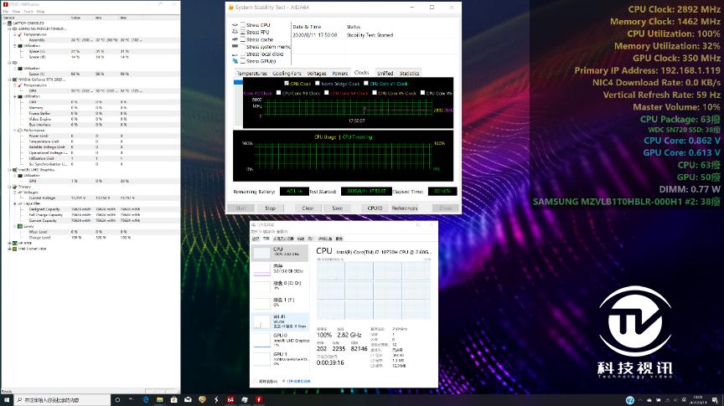
Task: Click Save button in AIDA64
Action: point(338,208)
